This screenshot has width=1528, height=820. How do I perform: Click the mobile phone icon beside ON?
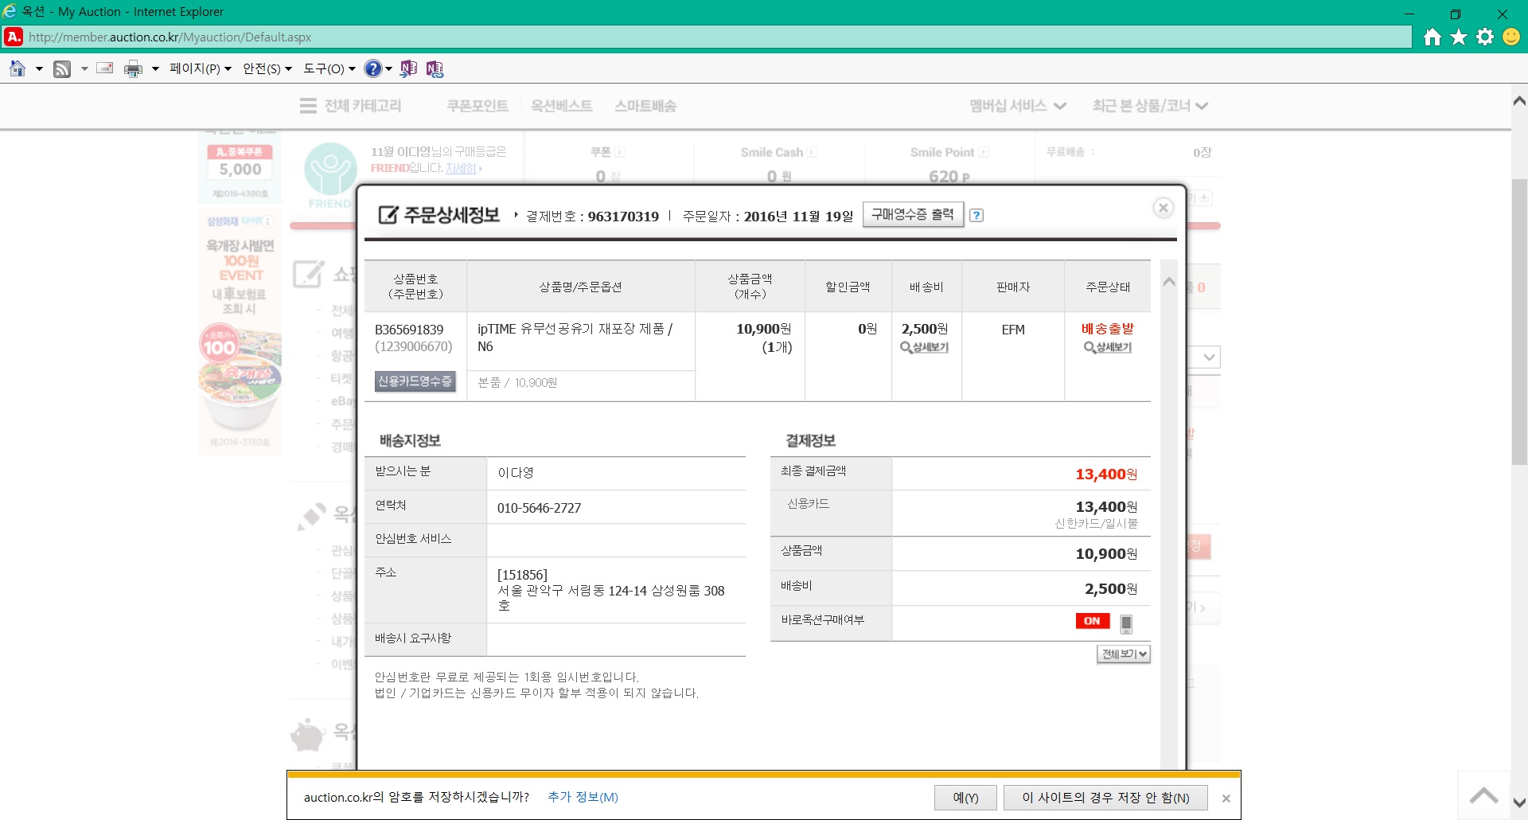pos(1126,623)
